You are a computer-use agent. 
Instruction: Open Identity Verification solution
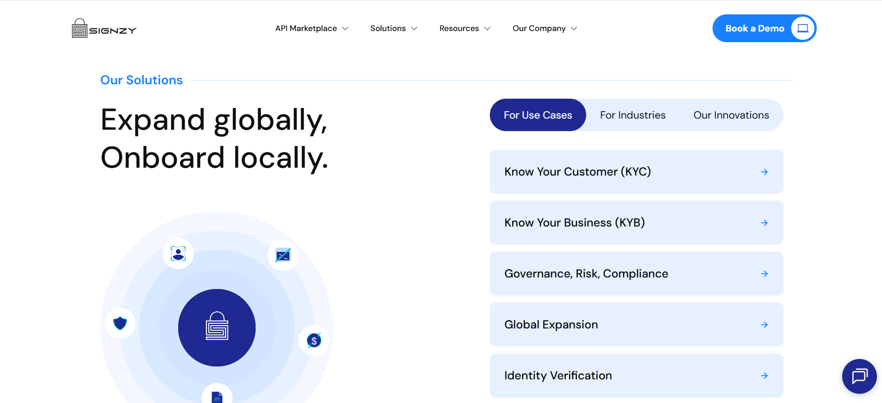pyautogui.click(x=637, y=375)
